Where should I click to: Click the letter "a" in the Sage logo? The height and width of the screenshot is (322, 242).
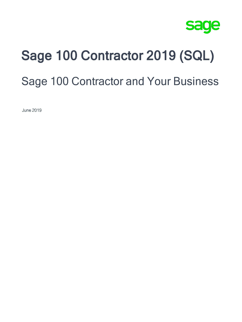pos(197,26)
